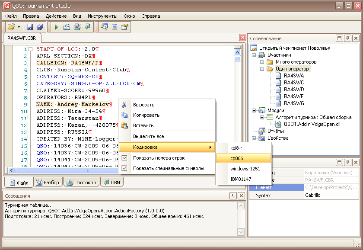Click the open folder toolbar icon

[x=11, y=27]
